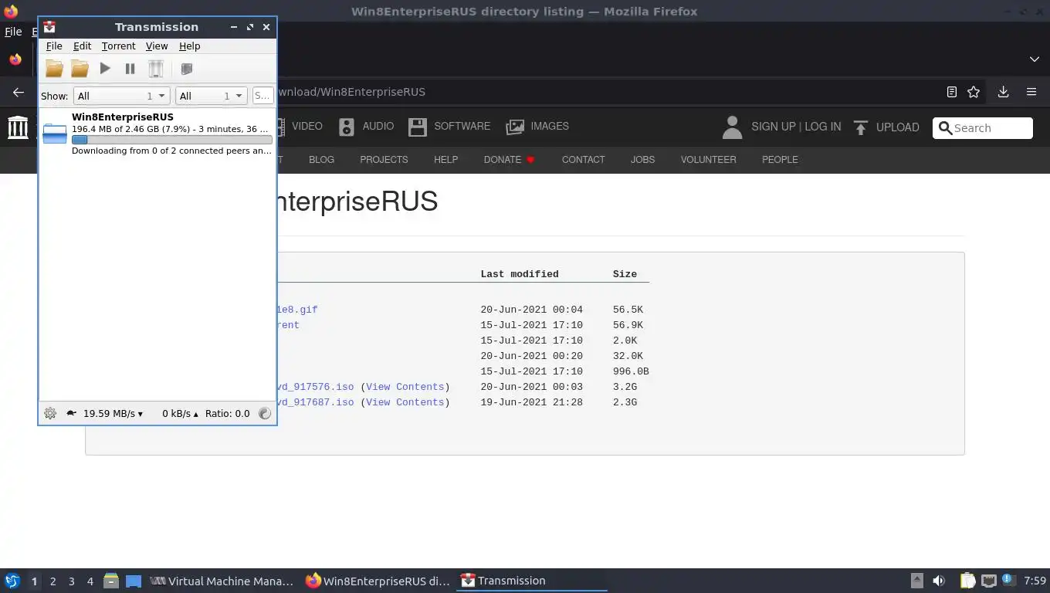
Task: Click the Ratio: 0.0 status text
Action: click(227, 413)
